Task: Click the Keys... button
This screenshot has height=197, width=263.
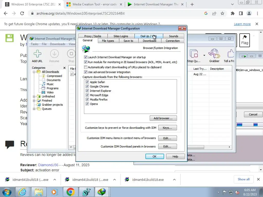Action: 167,128
